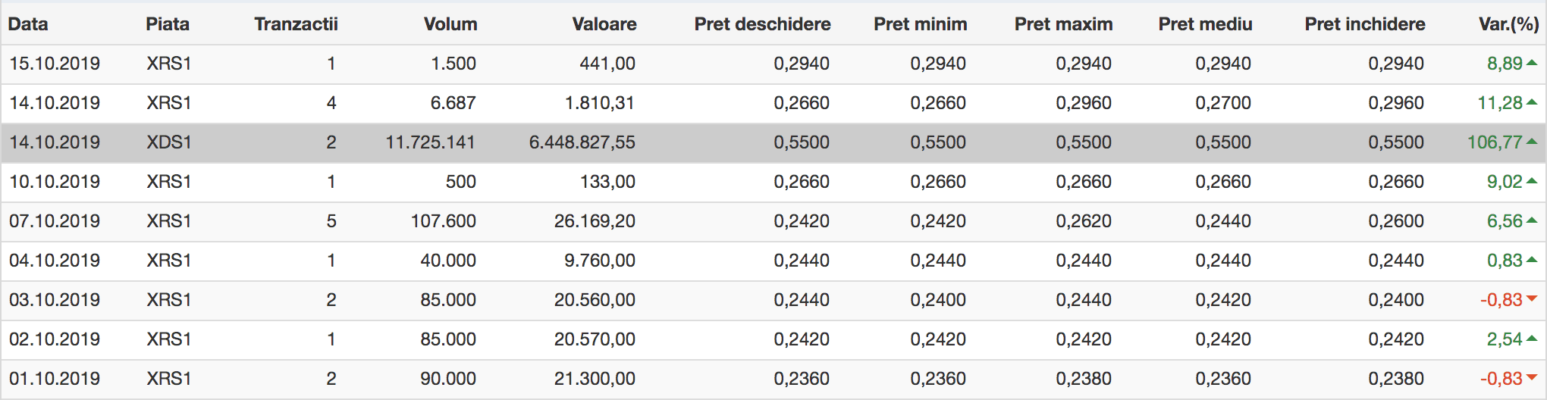Click the green up arrow beside 8,89

[x=1532, y=63]
